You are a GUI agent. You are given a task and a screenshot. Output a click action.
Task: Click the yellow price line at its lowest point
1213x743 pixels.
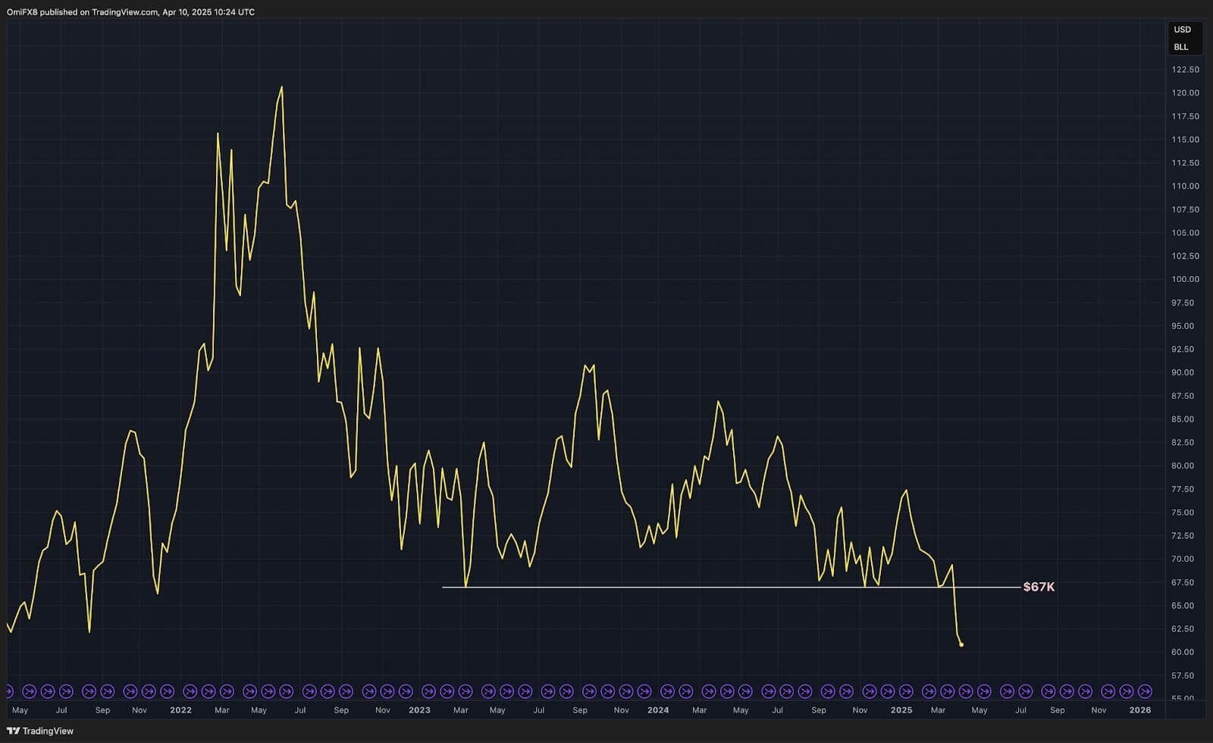(961, 644)
